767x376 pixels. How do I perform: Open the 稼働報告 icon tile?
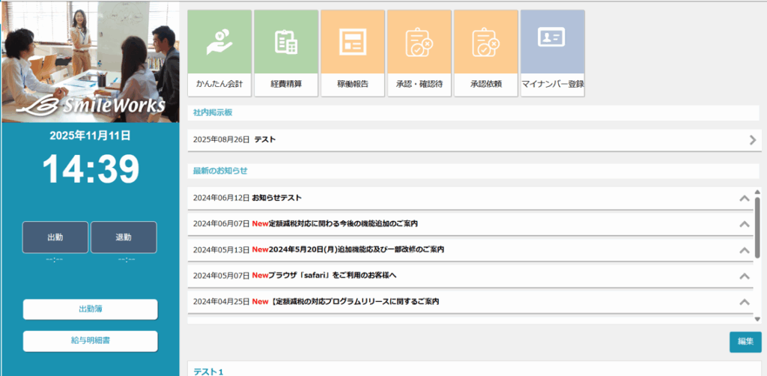(x=352, y=52)
